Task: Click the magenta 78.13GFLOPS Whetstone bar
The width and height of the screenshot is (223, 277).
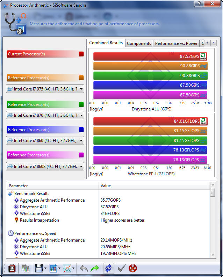Action: (150, 160)
